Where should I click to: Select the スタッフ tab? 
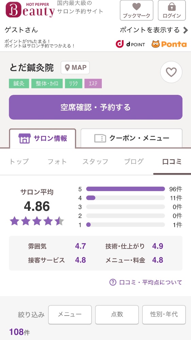pyautogui.click(x=95, y=161)
